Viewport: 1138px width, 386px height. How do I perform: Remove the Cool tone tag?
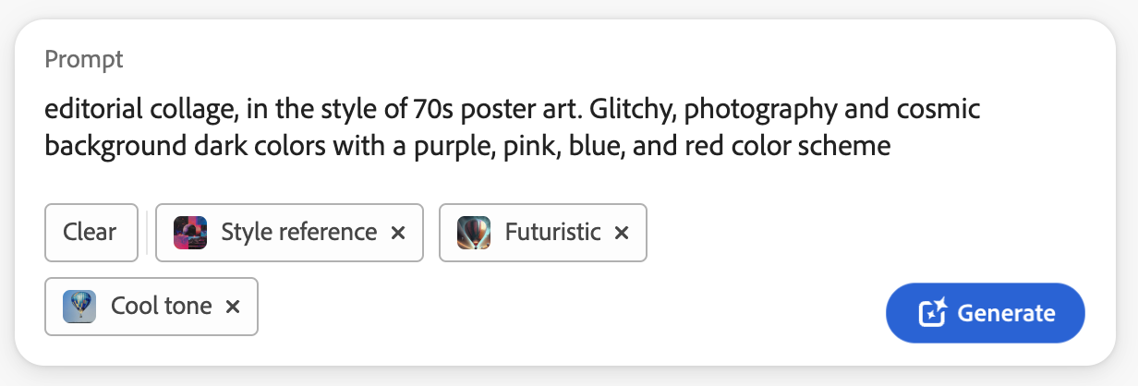[233, 307]
